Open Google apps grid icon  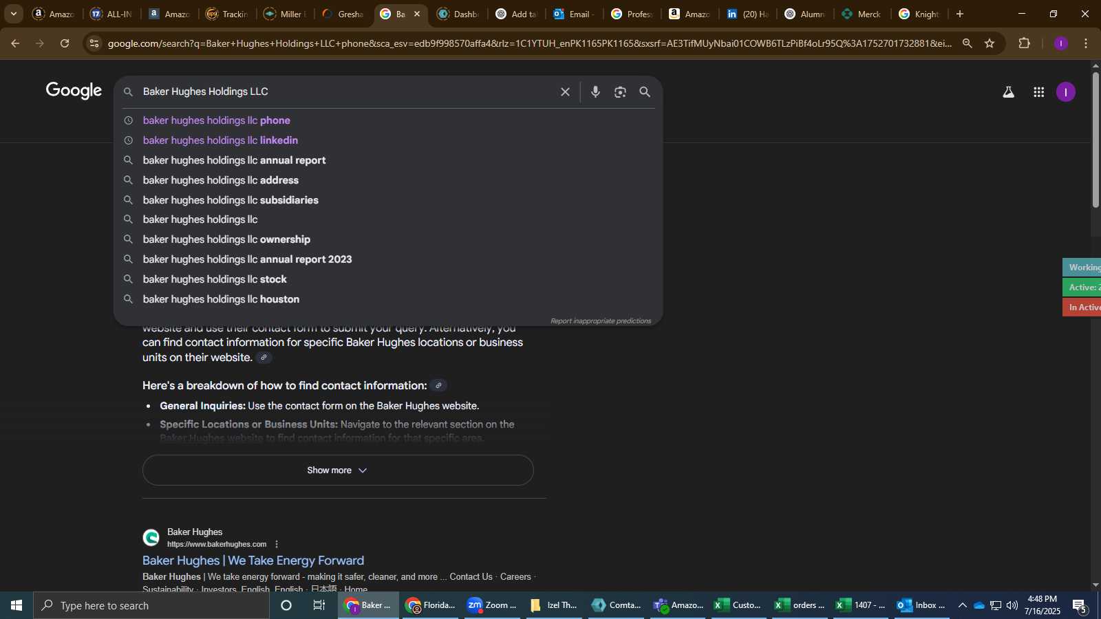tap(1038, 92)
